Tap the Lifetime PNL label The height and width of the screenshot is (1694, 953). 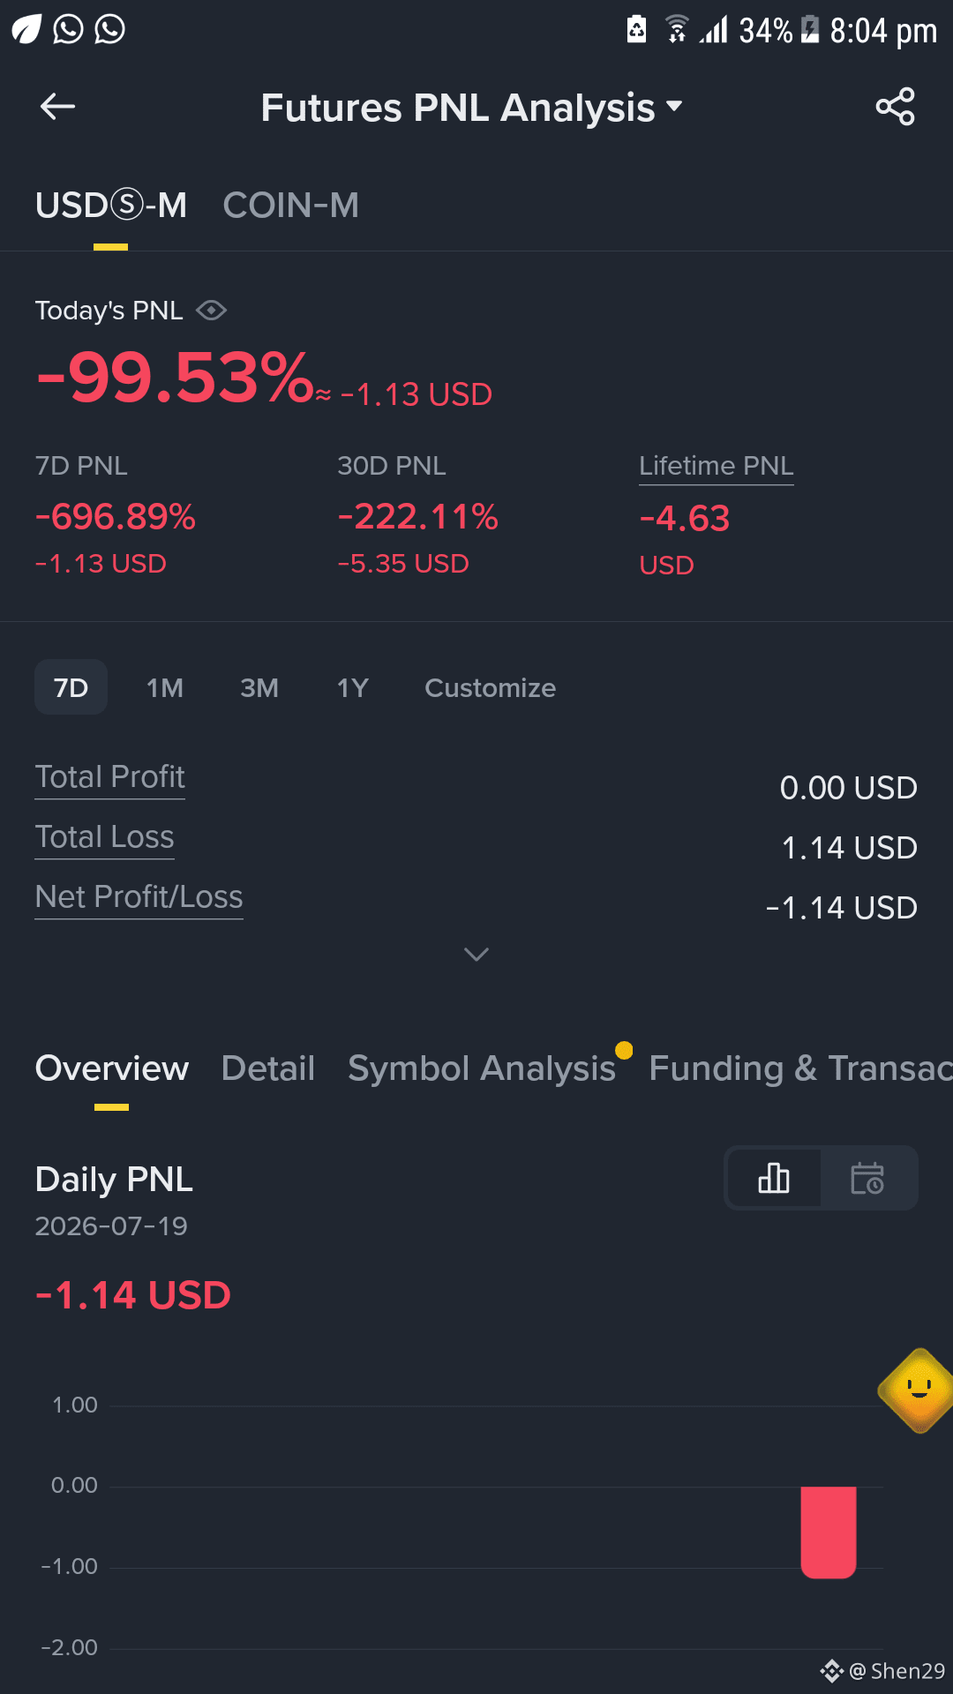(x=717, y=466)
